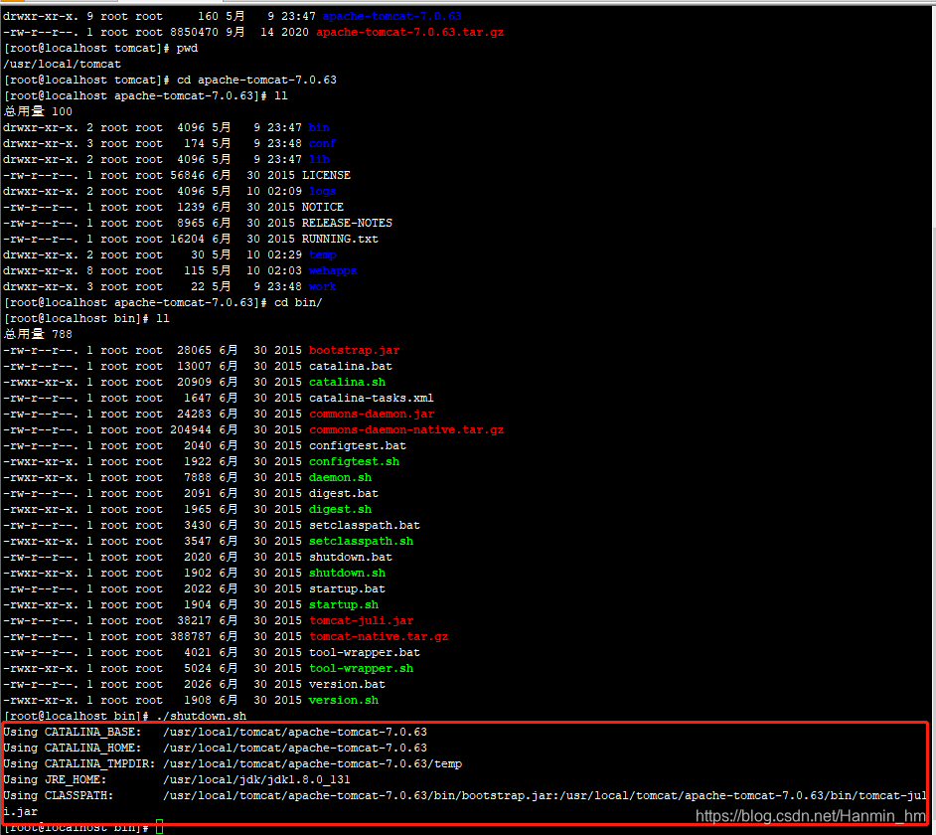Click the CATALINA_BASE path value
The image size is (936, 835).
click(x=295, y=733)
